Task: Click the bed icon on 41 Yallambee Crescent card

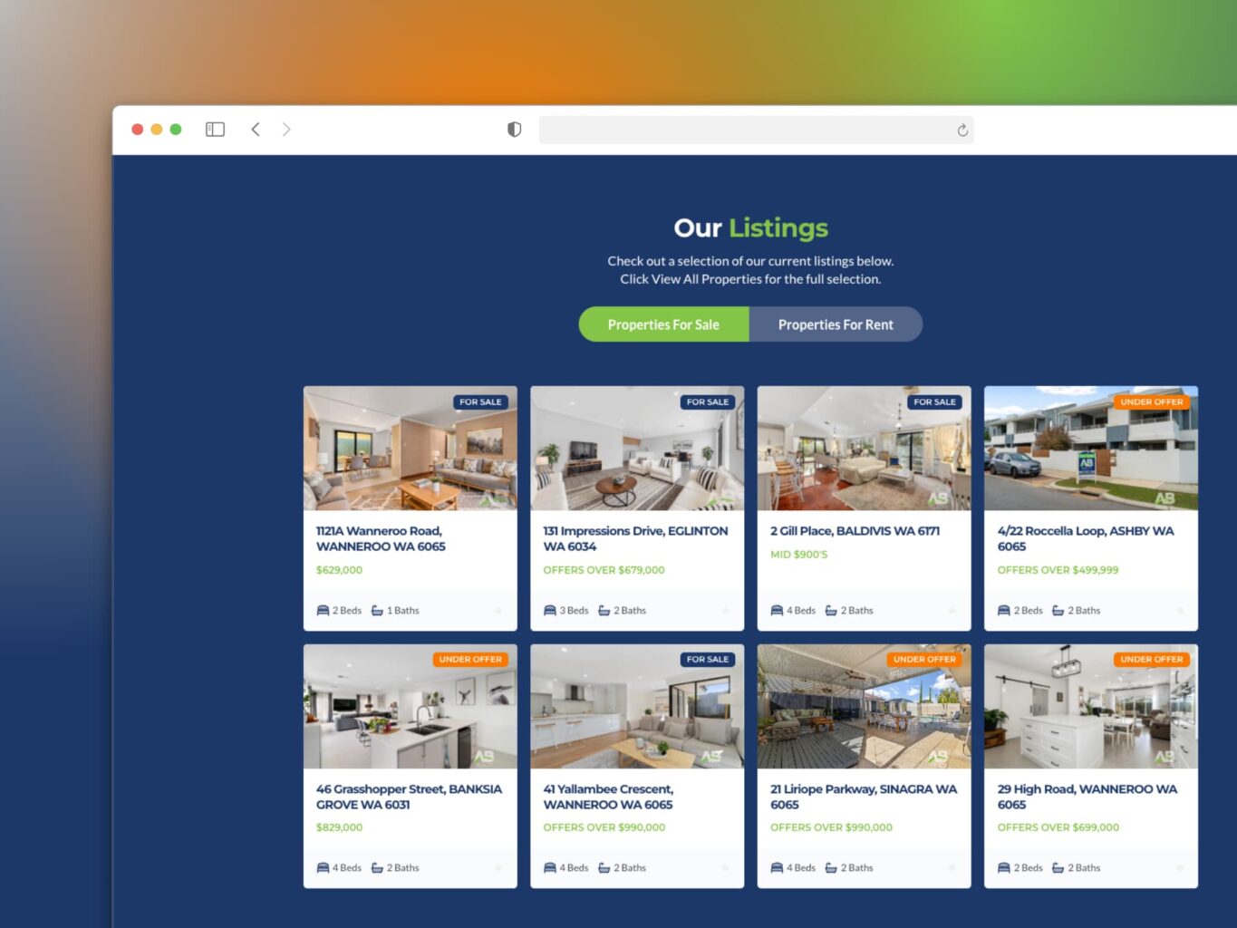Action: [x=549, y=868]
